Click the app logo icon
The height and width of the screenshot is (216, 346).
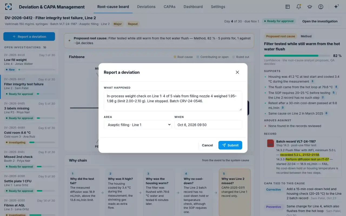click(x=8, y=7)
